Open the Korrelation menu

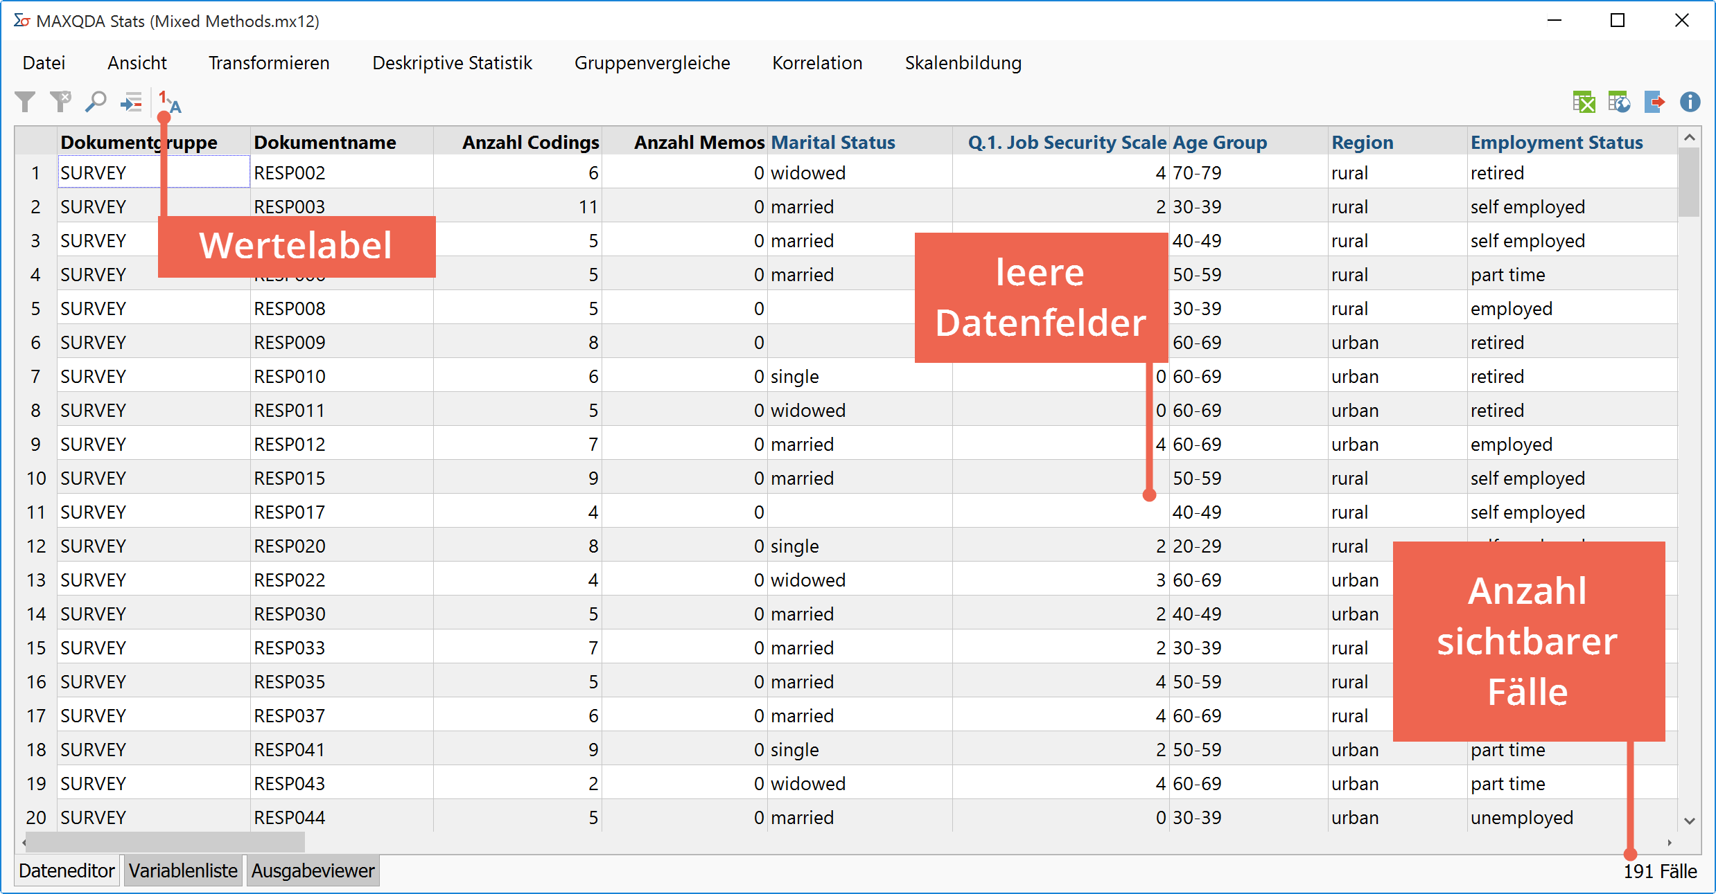(817, 63)
